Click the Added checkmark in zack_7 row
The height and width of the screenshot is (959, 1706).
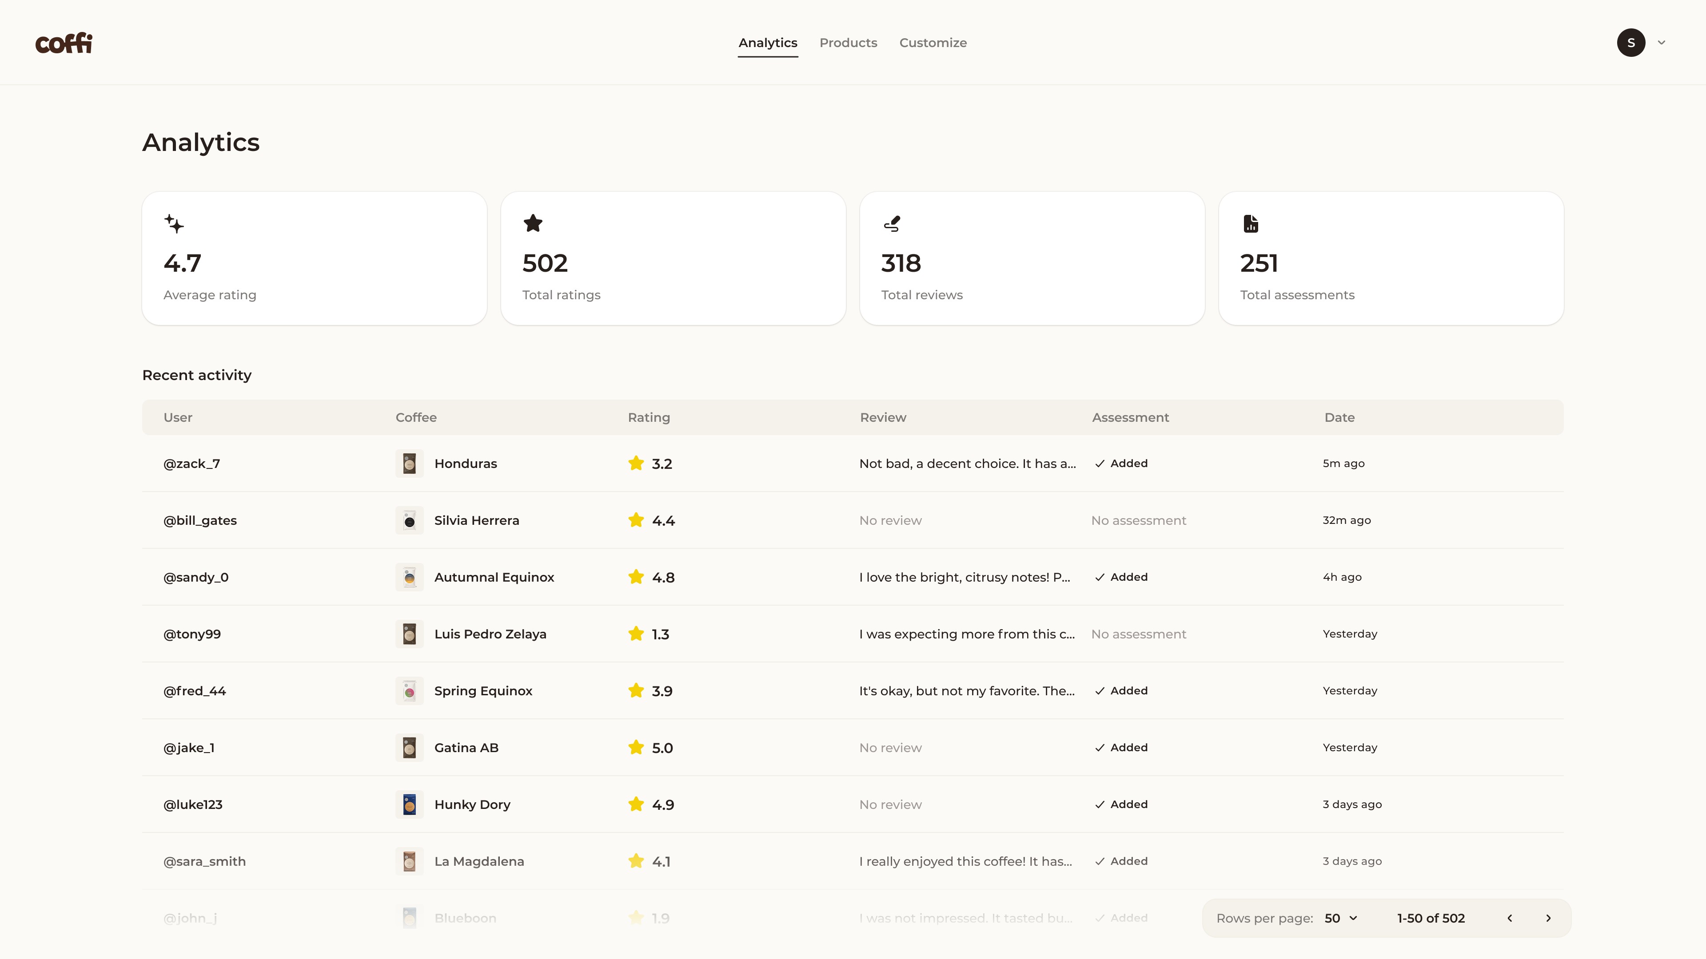click(1100, 463)
